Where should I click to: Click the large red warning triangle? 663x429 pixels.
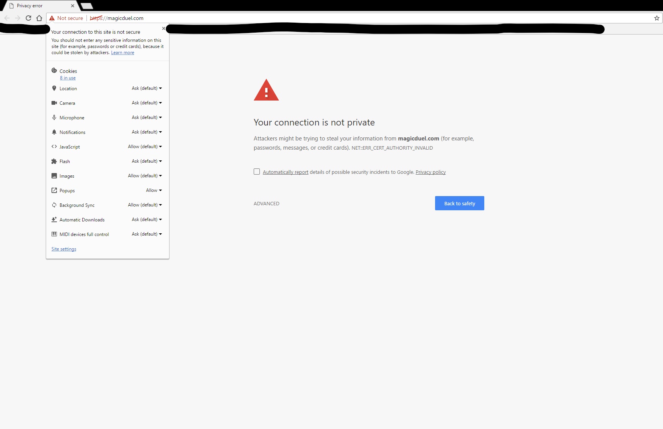[266, 90]
